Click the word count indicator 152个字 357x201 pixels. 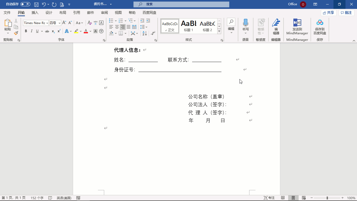(37, 198)
